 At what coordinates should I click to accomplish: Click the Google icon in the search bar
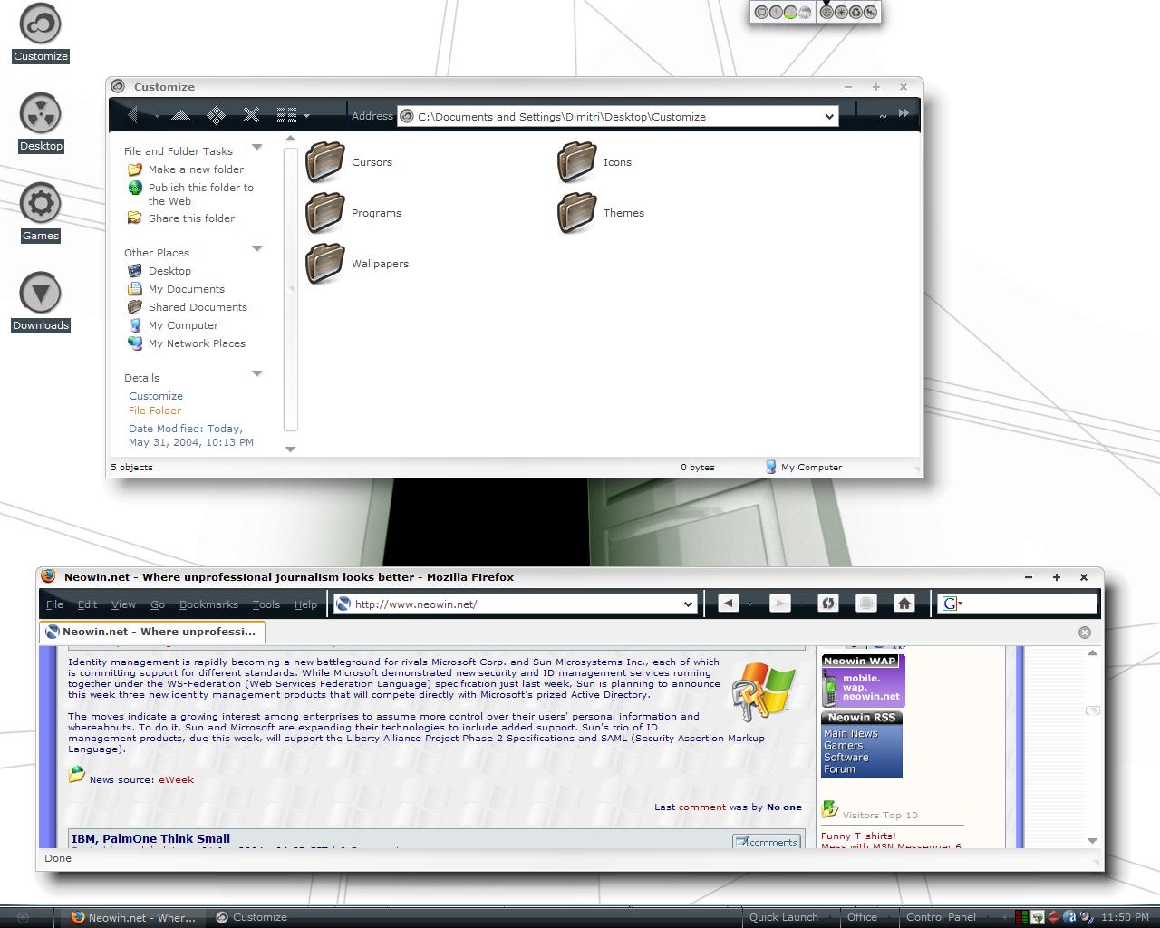click(x=950, y=603)
